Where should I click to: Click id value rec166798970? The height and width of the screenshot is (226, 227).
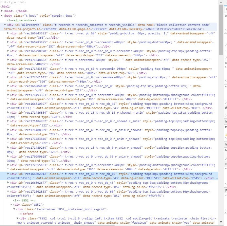point(36,51)
